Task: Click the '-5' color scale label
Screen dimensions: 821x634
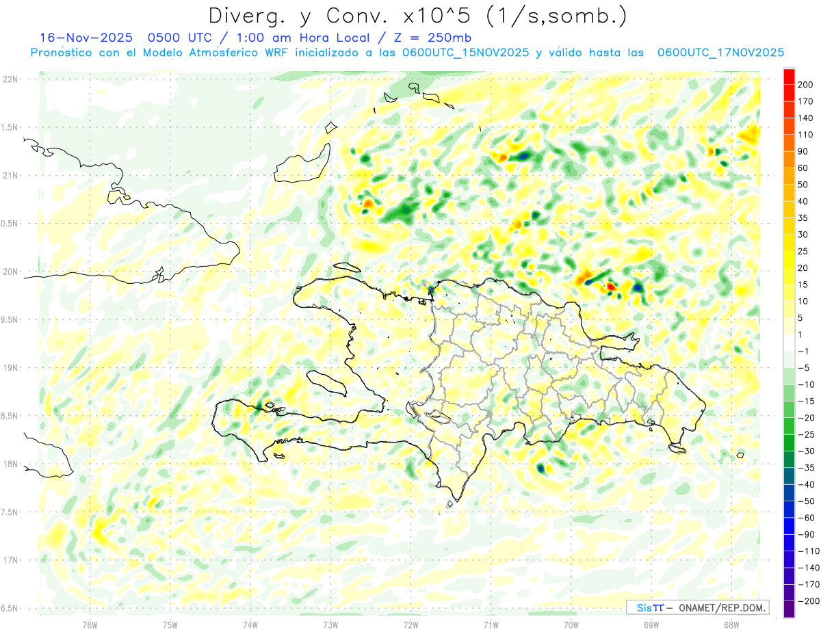Action: pyautogui.click(x=805, y=368)
